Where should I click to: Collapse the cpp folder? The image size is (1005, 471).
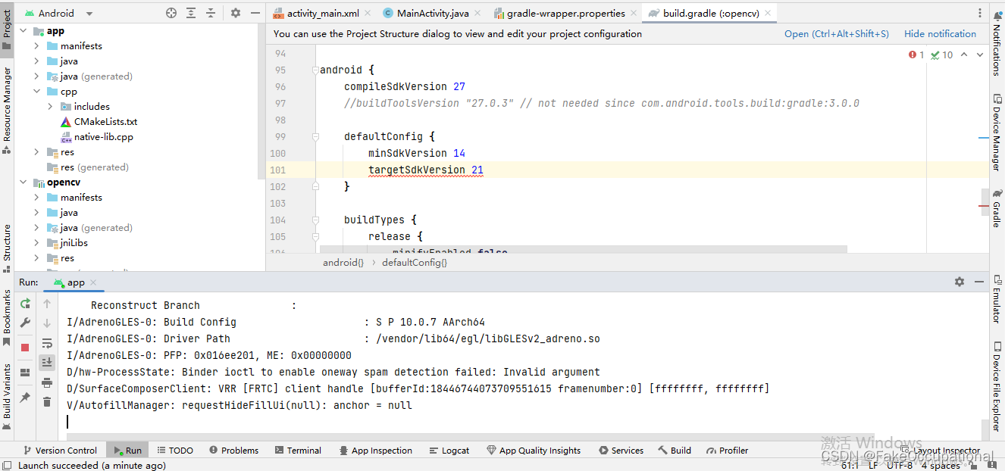[x=36, y=92]
